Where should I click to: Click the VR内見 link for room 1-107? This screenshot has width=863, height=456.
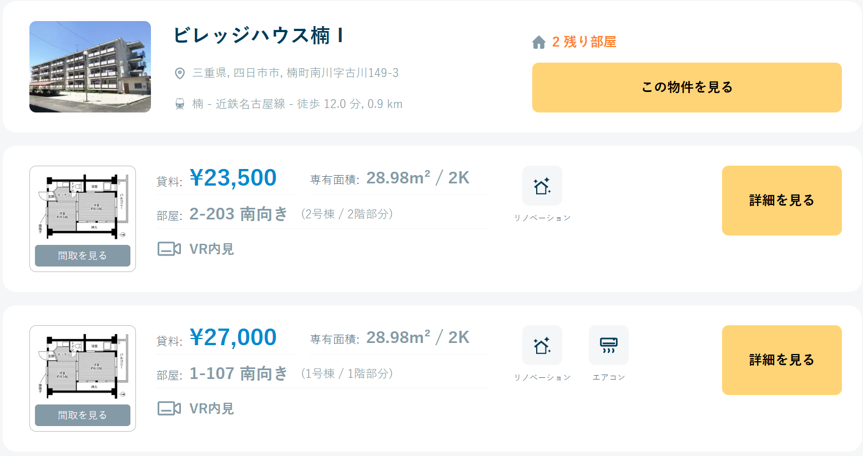211,409
